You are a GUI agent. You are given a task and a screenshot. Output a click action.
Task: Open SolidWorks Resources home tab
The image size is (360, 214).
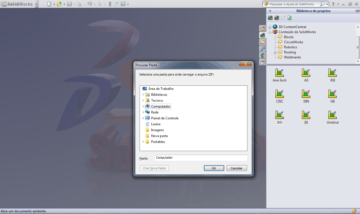[x=262, y=28]
